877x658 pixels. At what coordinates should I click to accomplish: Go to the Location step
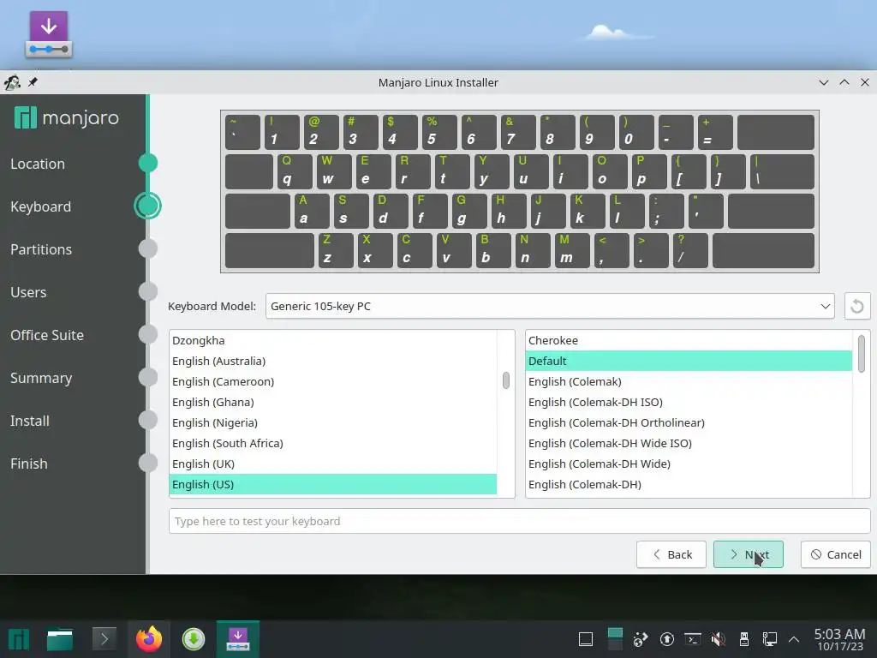click(x=38, y=164)
